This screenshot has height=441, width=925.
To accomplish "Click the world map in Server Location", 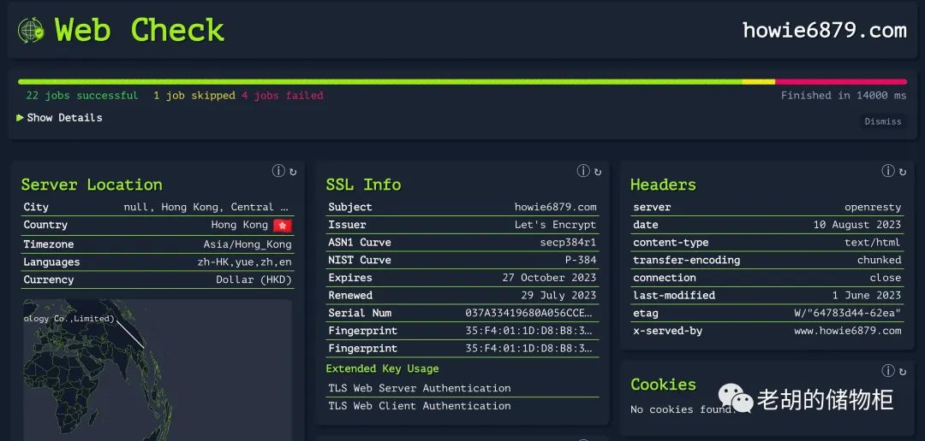I will click(158, 370).
